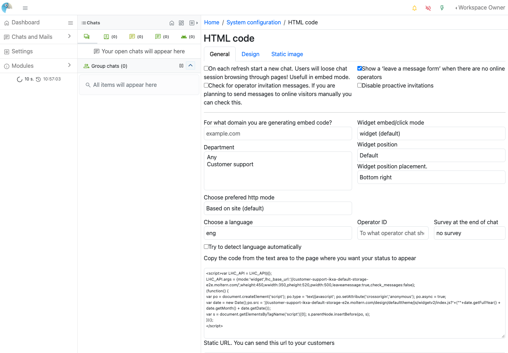Screen dimensions: 508x353
Task: Tick 'Disable proactive invitations' checkbox
Action: click(359, 85)
